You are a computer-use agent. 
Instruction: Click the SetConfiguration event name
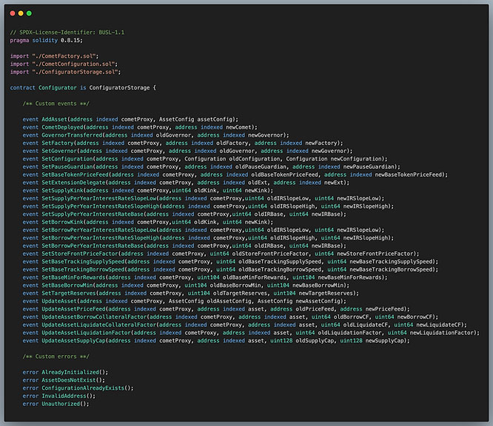click(x=67, y=159)
